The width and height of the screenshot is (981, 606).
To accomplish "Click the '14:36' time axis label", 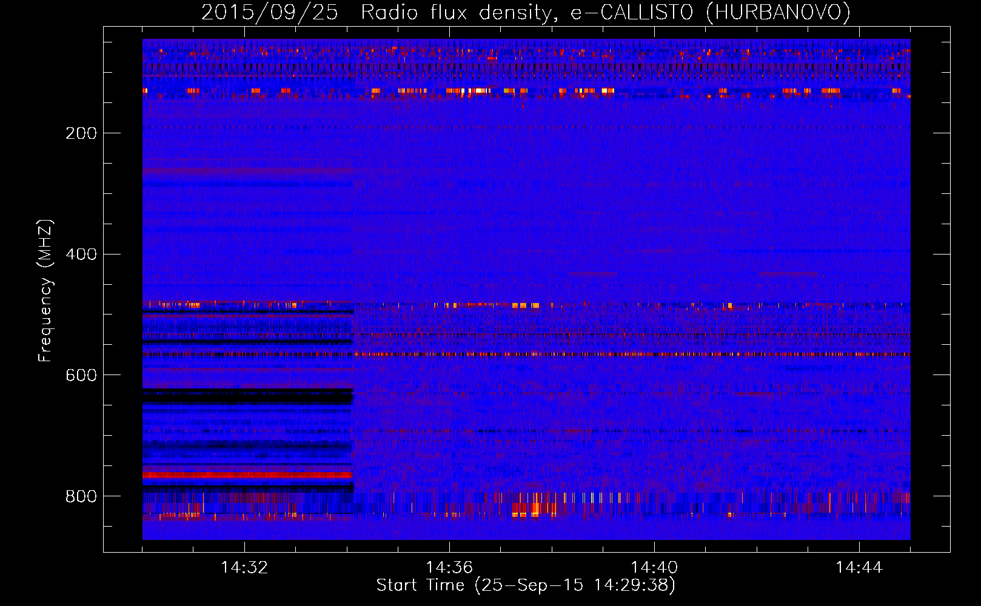I will [449, 568].
